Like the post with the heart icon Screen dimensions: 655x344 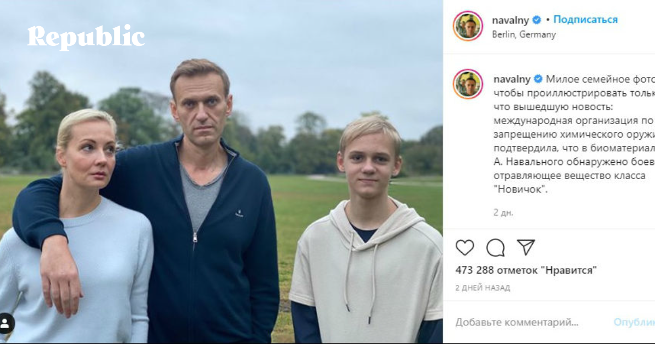click(x=465, y=248)
